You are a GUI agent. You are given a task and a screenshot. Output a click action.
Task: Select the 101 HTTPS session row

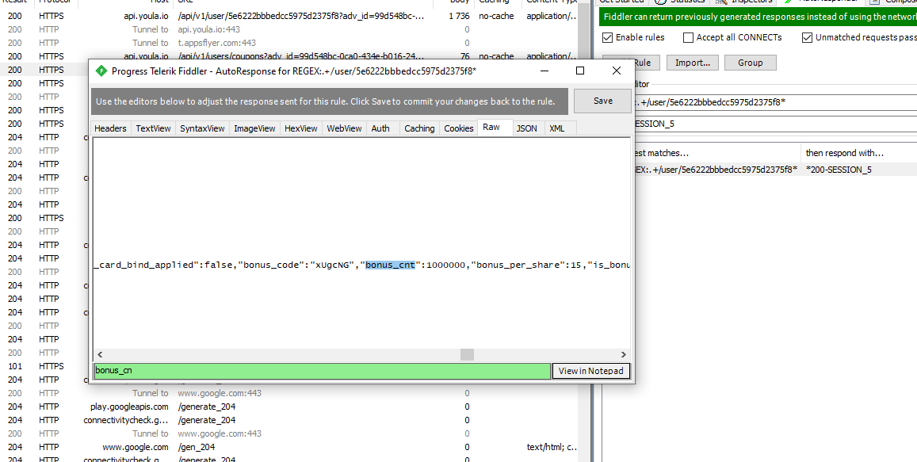click(44, 366)
